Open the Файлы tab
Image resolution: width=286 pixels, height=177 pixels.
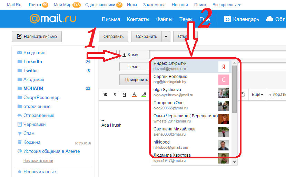click(164, 19)
